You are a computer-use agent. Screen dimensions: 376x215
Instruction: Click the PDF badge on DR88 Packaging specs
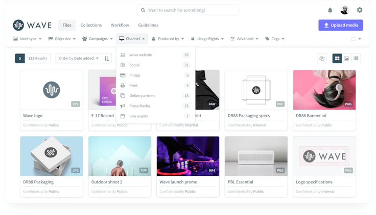[280, 104]
